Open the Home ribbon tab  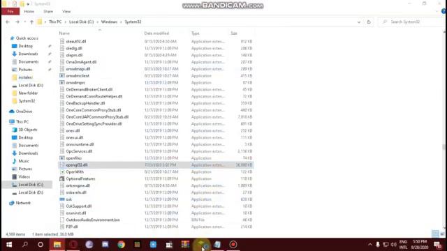(29, 11)
